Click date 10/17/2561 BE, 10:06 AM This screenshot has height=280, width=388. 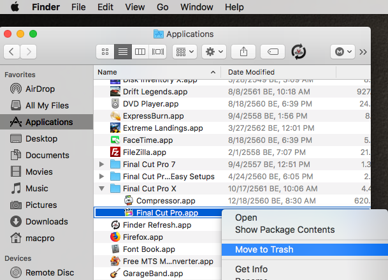pyautogui.click(x=273, y=189)
